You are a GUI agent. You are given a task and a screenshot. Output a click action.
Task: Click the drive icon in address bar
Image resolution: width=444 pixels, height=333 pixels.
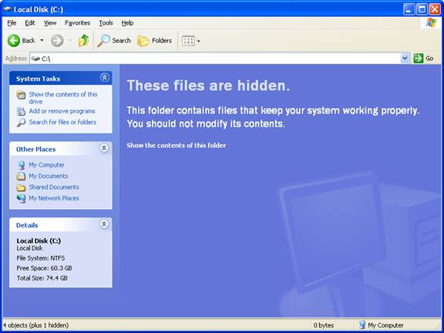point(35,59)
